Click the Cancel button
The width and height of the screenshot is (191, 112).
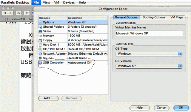[161, 108]
